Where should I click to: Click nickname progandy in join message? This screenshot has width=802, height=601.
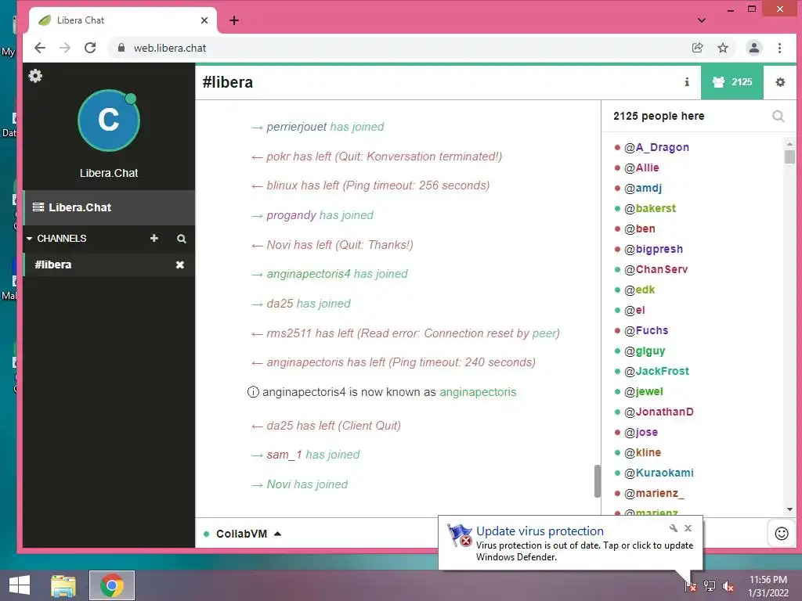(291, 215)
